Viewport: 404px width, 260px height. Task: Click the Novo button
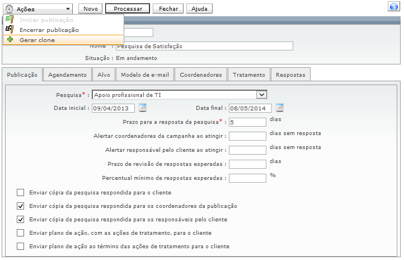[90, 9]
